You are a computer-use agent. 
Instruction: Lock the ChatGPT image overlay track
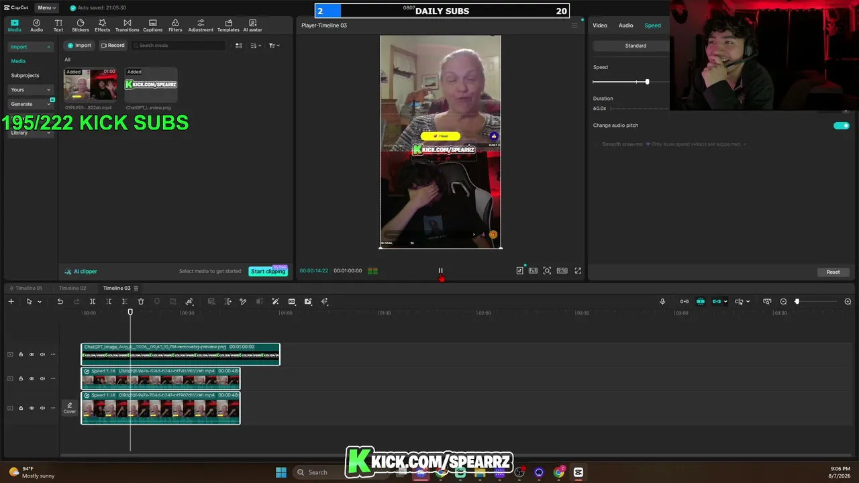(x=21, y=354)
